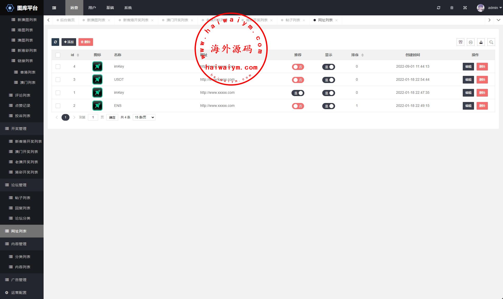The image size is (503, 299).
Task: Toggle 显示 switch for ENS row
Action: 329,106
